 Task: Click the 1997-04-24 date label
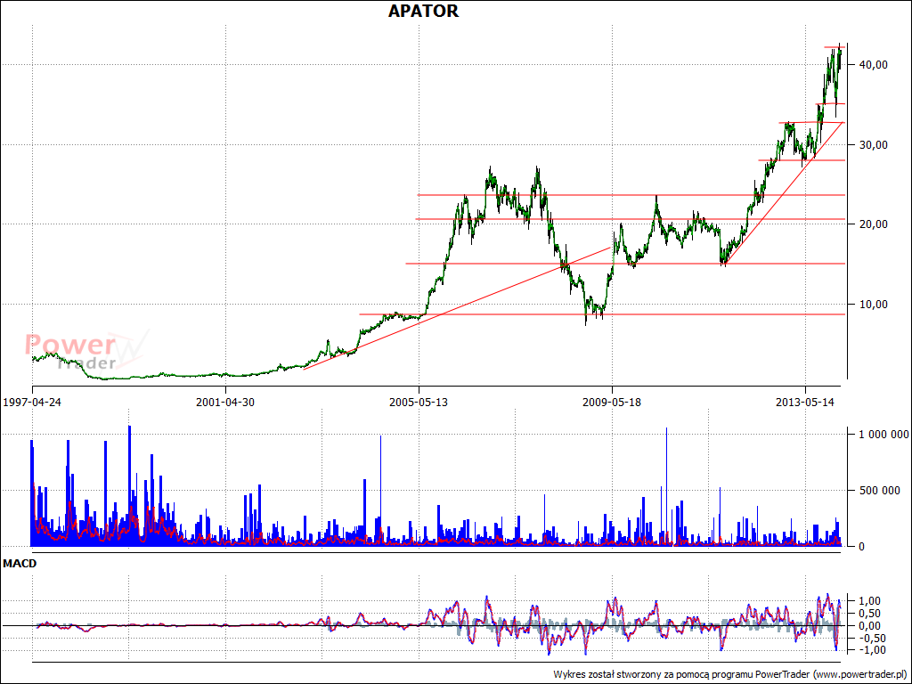coord(32,402)
